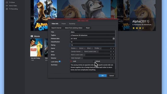
Task: Clear all entries in the Cast field
Action: click(111, 52)
